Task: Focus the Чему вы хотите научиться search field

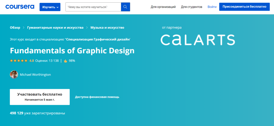Action: click(93, 7)
